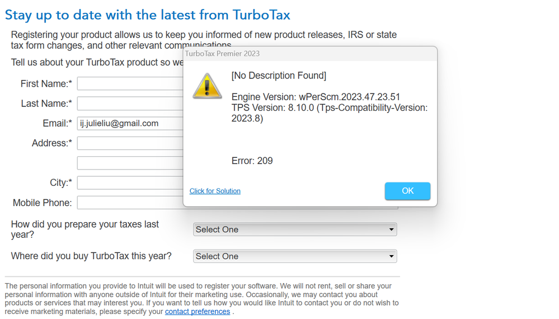The image size is (559, 319).
Task: Focus the second Address line field
Action: click(130, 163)
